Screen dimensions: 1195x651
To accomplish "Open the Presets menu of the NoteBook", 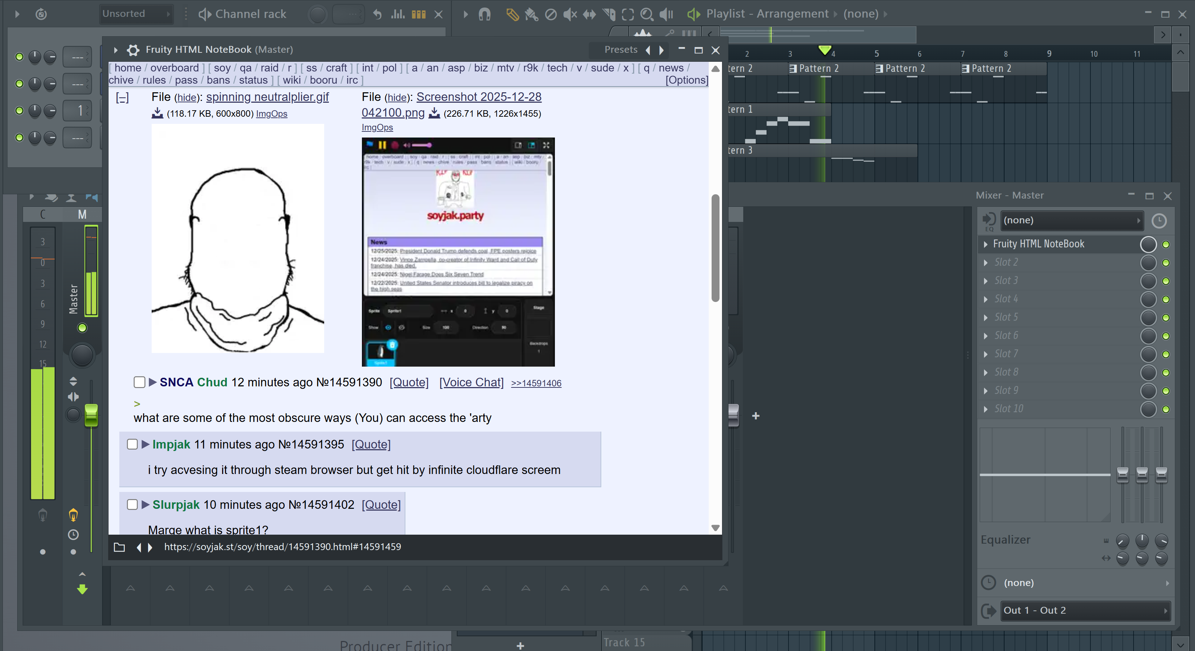I will tap(620, 50).
